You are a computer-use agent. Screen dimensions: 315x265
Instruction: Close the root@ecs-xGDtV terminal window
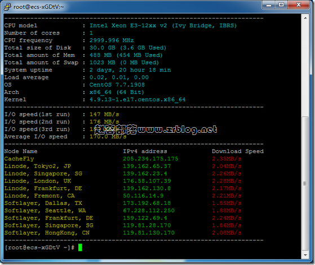click(299, 5)
